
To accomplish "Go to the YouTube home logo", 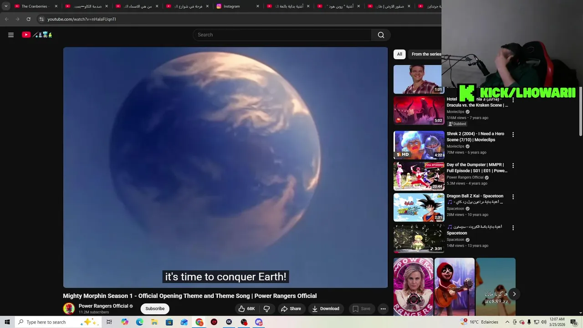I will coord(37,35).
